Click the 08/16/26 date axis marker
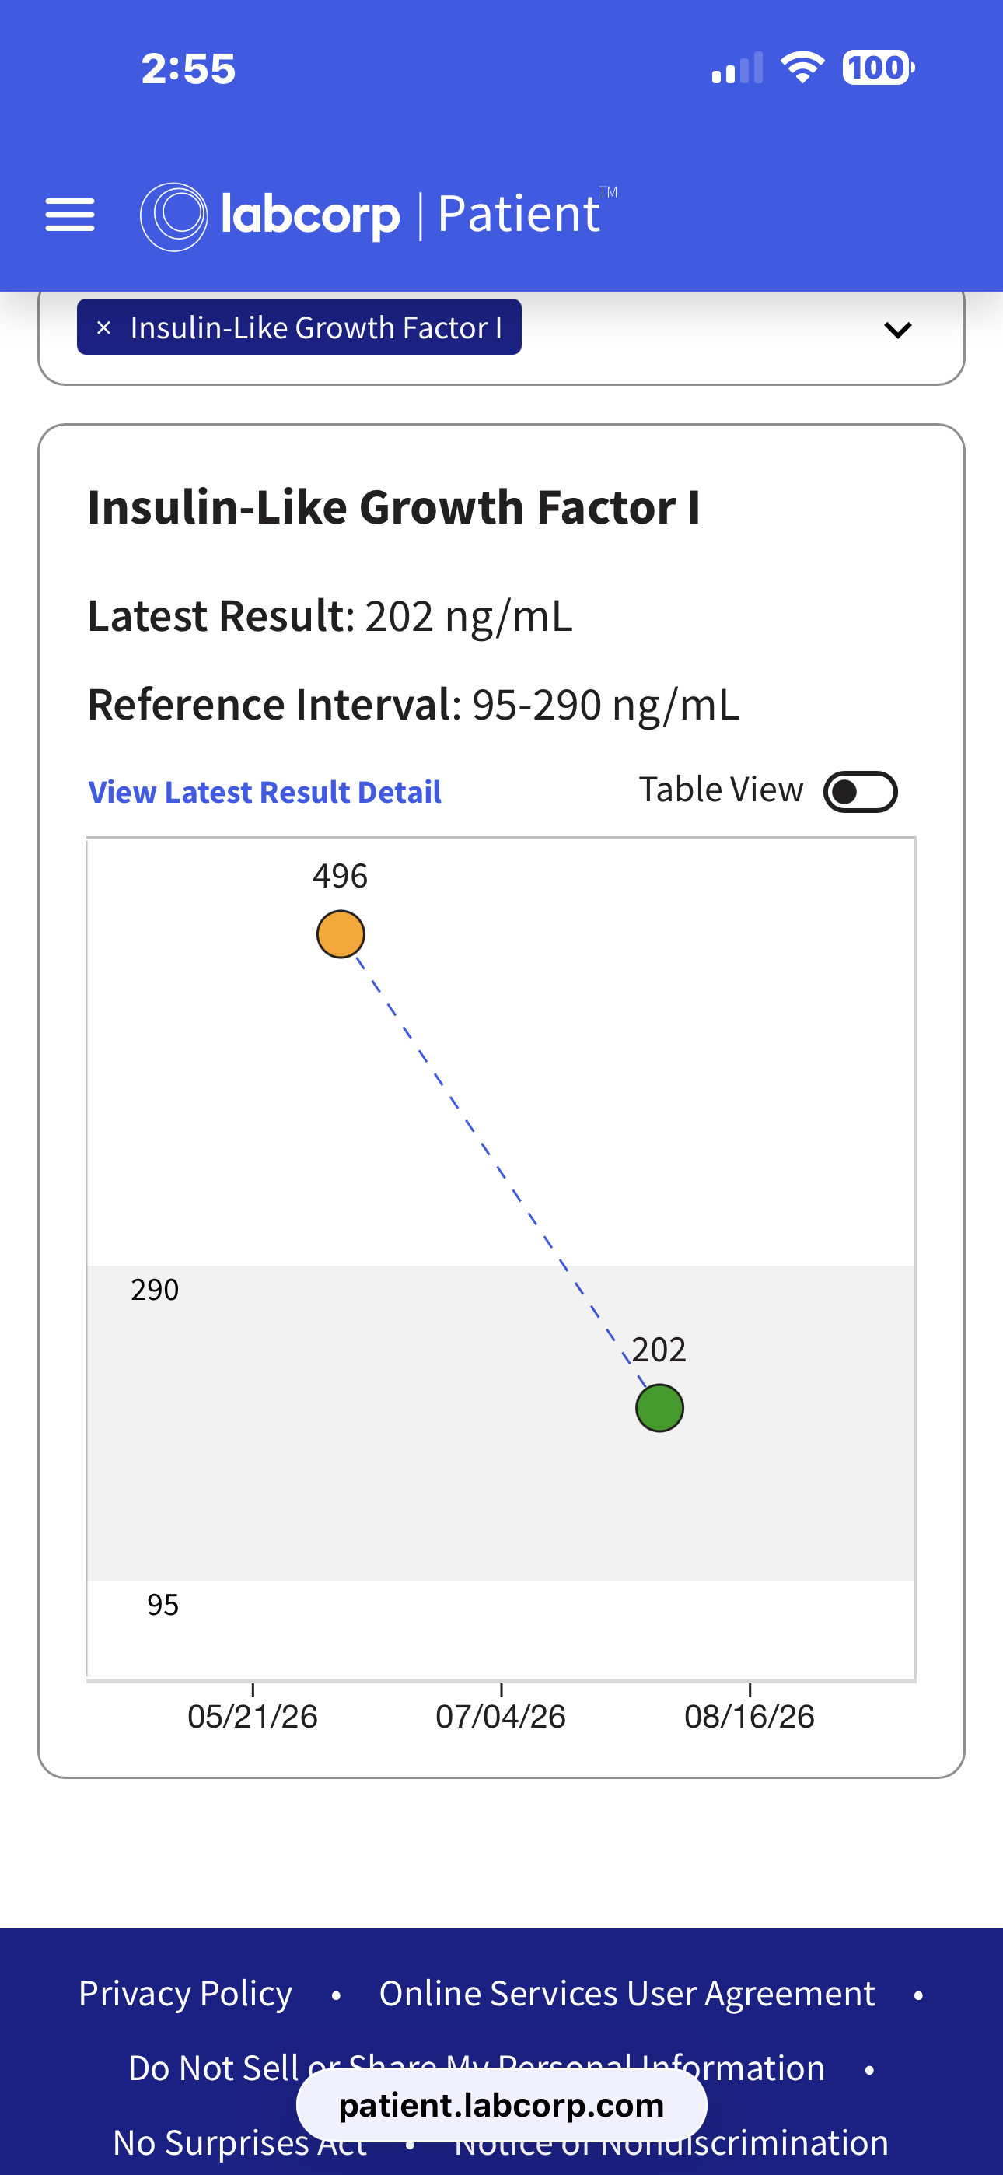This screenshot has height=2175, width=1003. click(750, 1717)
